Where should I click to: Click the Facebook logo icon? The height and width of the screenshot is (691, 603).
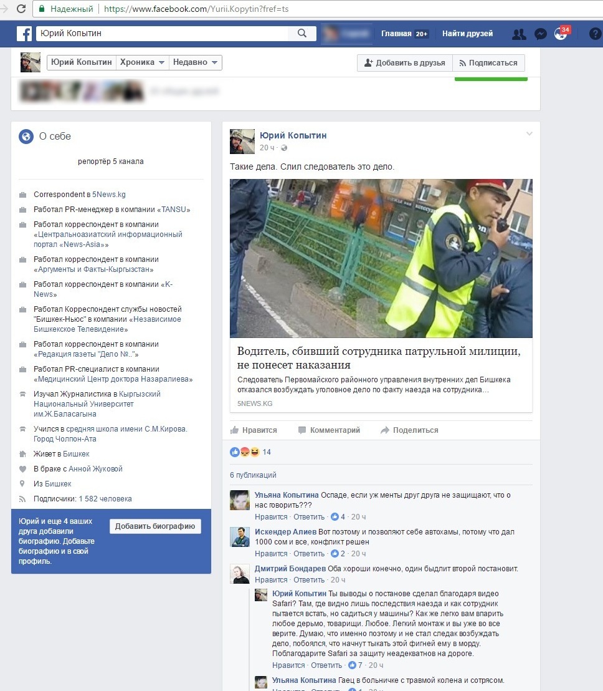pyautogui.click(x=24, y=34)
